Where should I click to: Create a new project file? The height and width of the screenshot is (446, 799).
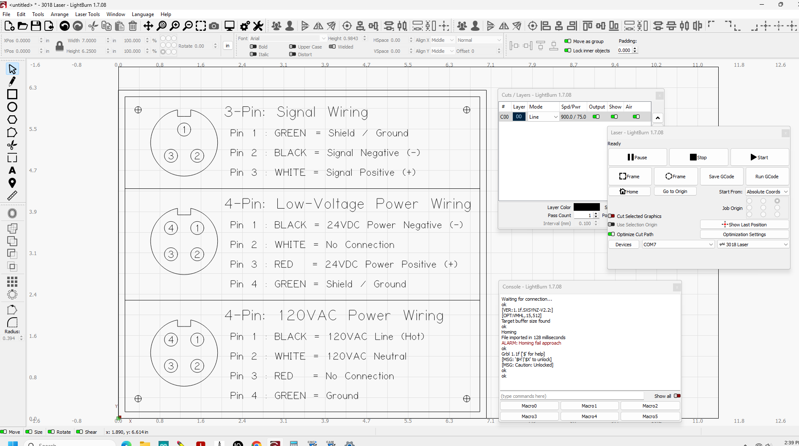pos(9,26)
